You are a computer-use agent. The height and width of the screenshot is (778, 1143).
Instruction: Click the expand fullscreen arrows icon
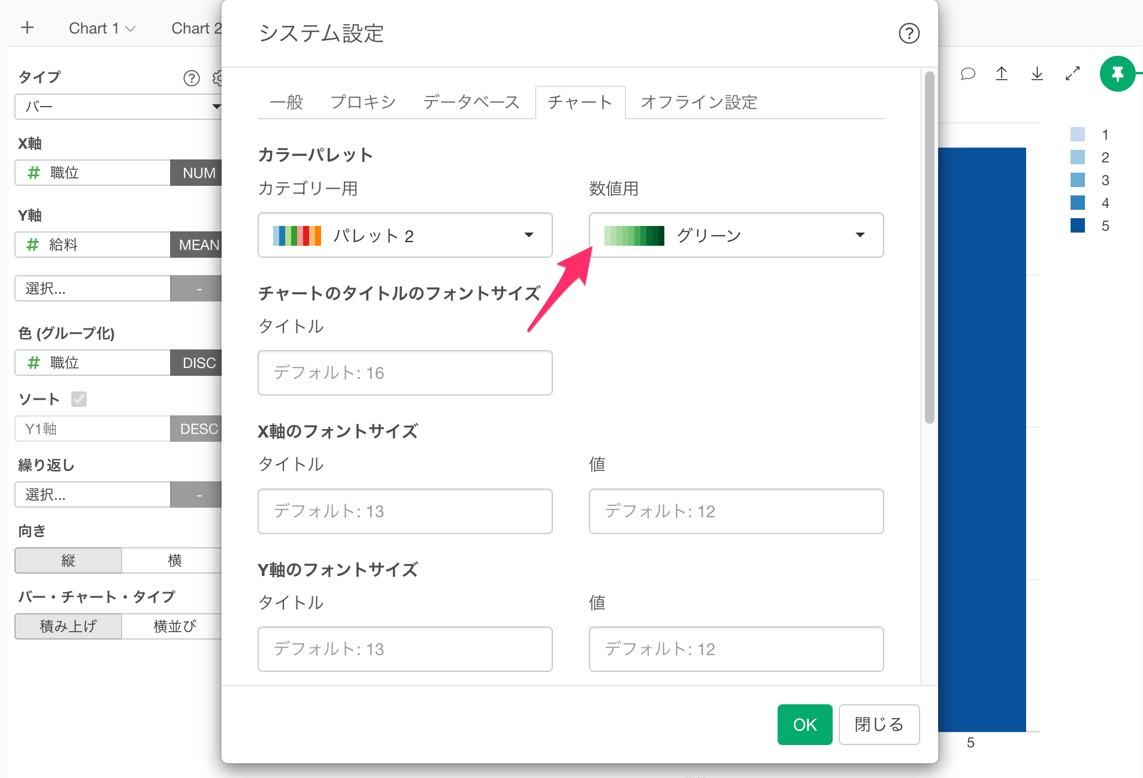(x=1072, y=74)
